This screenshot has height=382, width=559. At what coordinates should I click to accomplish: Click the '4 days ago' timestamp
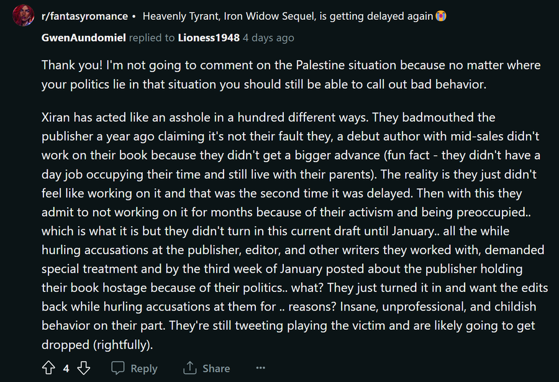tap(268, 37)
